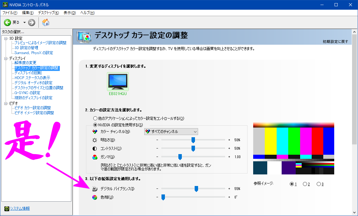Open ディスプレイの回転

click(28, 73)
